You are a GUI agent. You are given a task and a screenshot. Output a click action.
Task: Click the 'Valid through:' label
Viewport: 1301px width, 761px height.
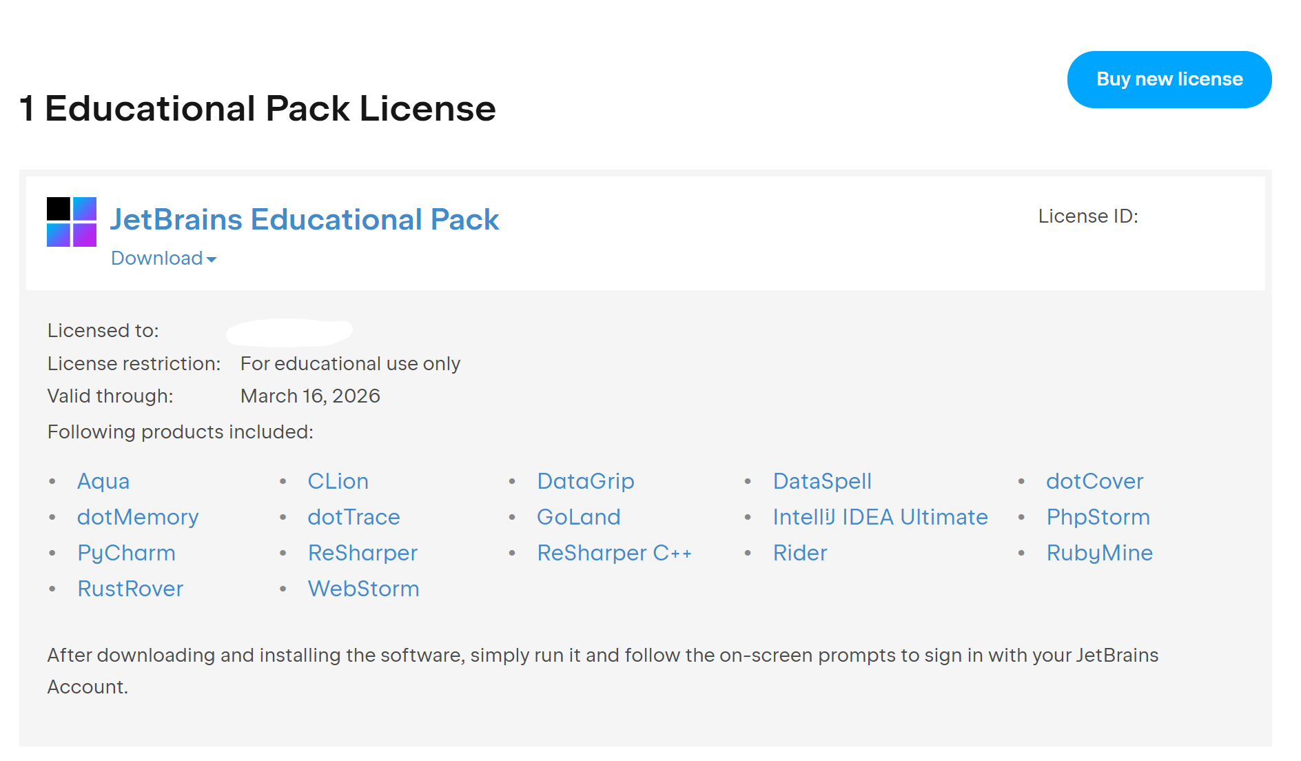click(x=110, y=396)
